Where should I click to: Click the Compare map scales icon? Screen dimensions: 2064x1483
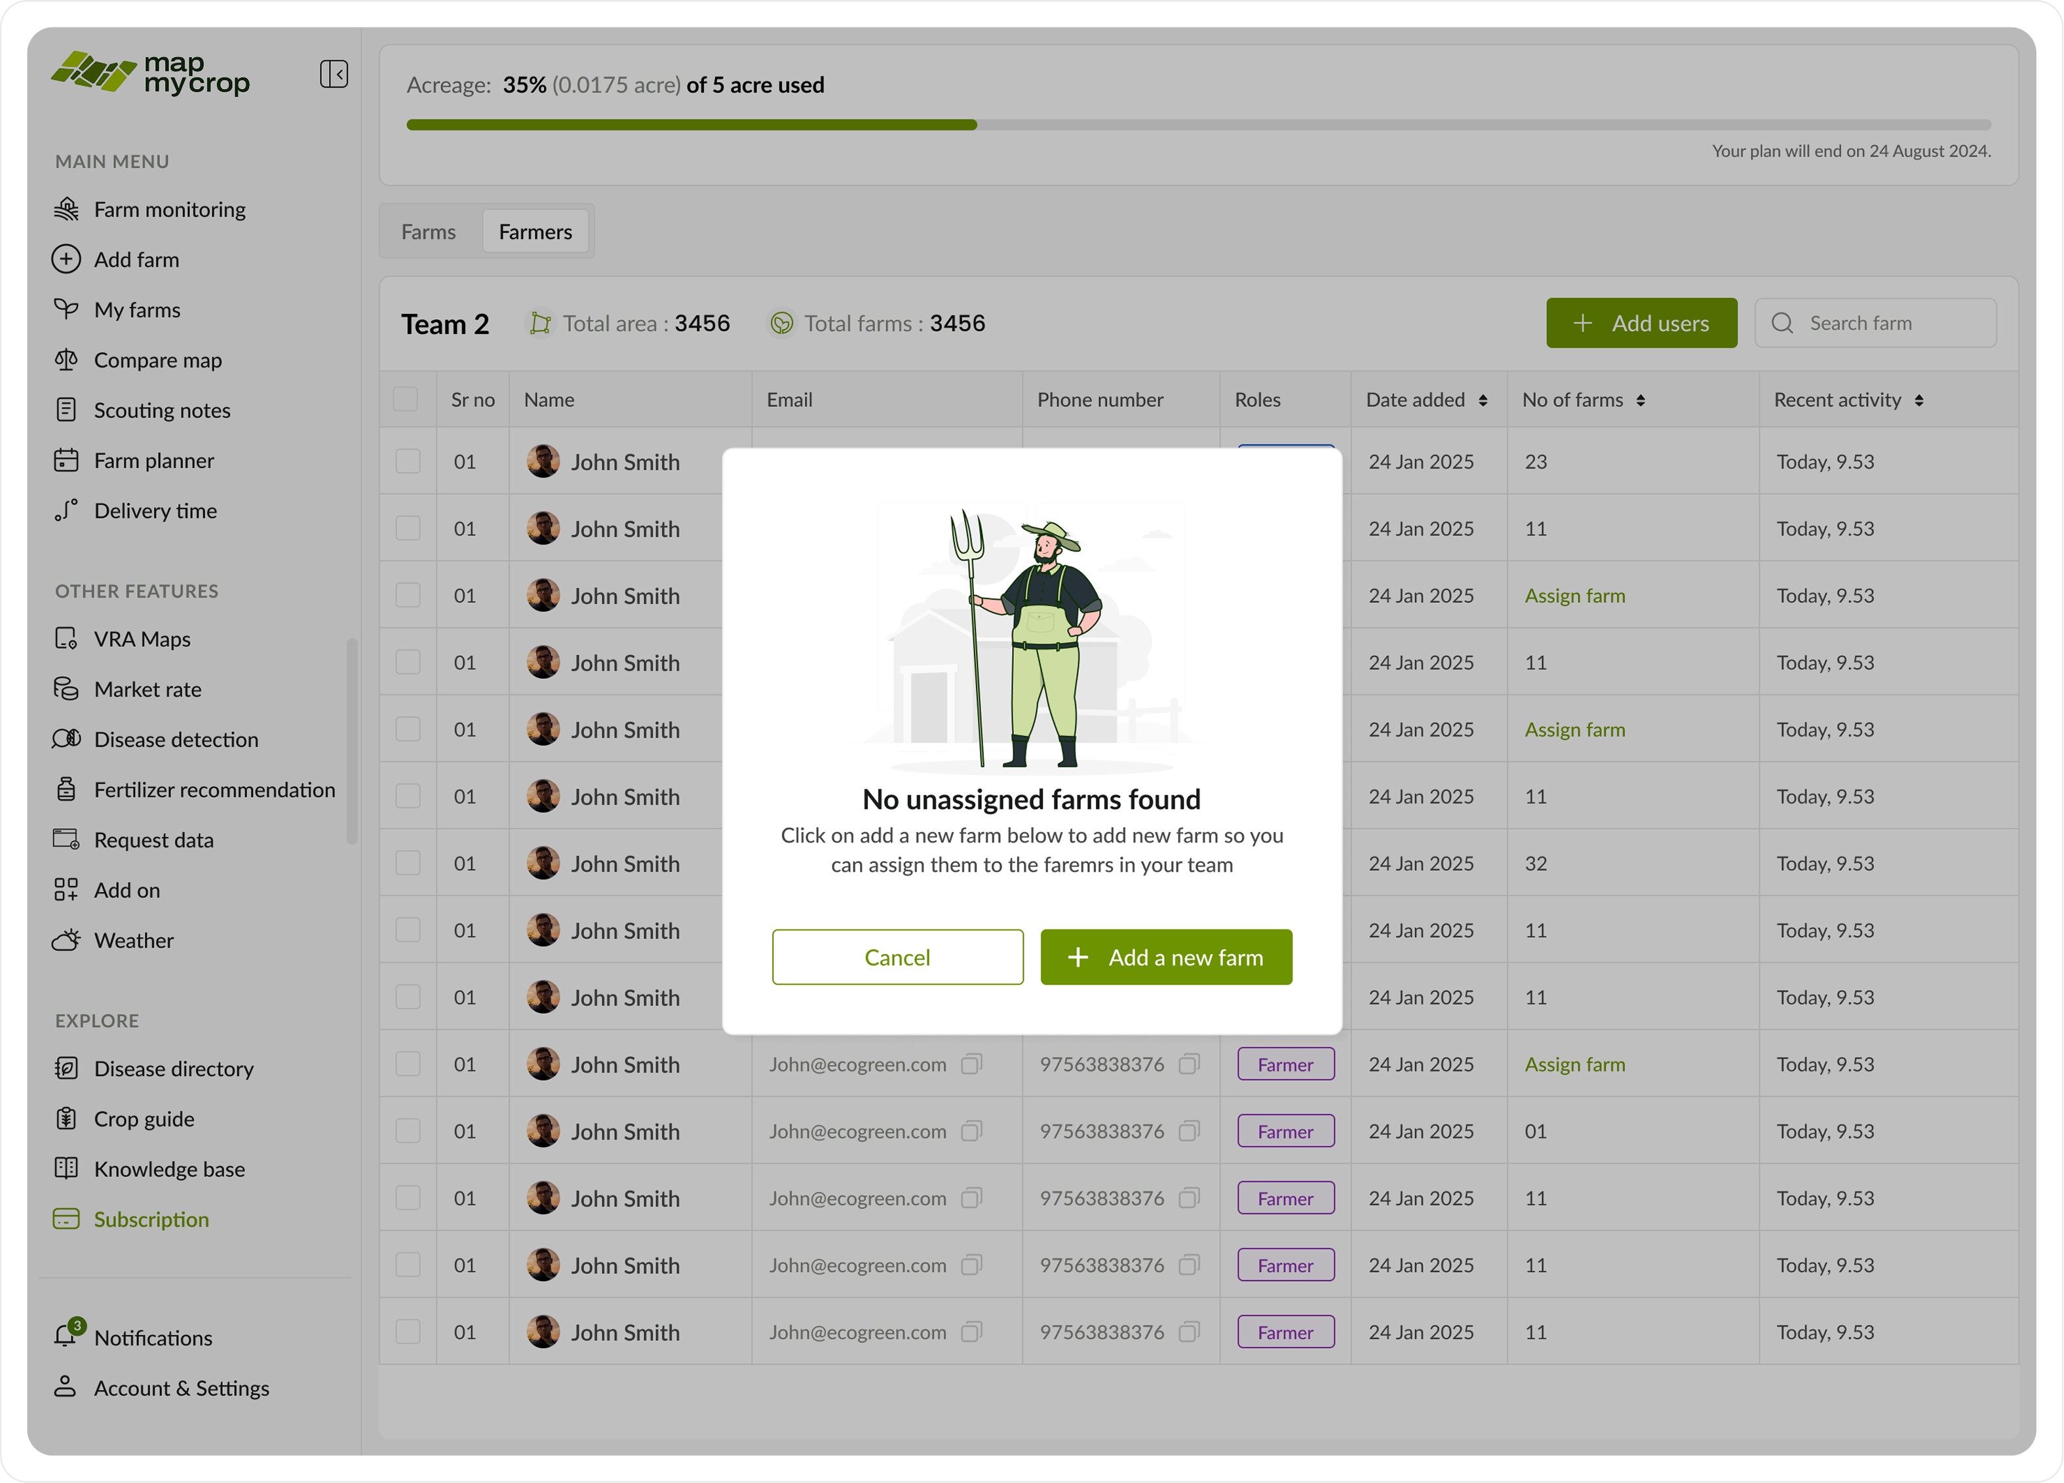(66, 359)
